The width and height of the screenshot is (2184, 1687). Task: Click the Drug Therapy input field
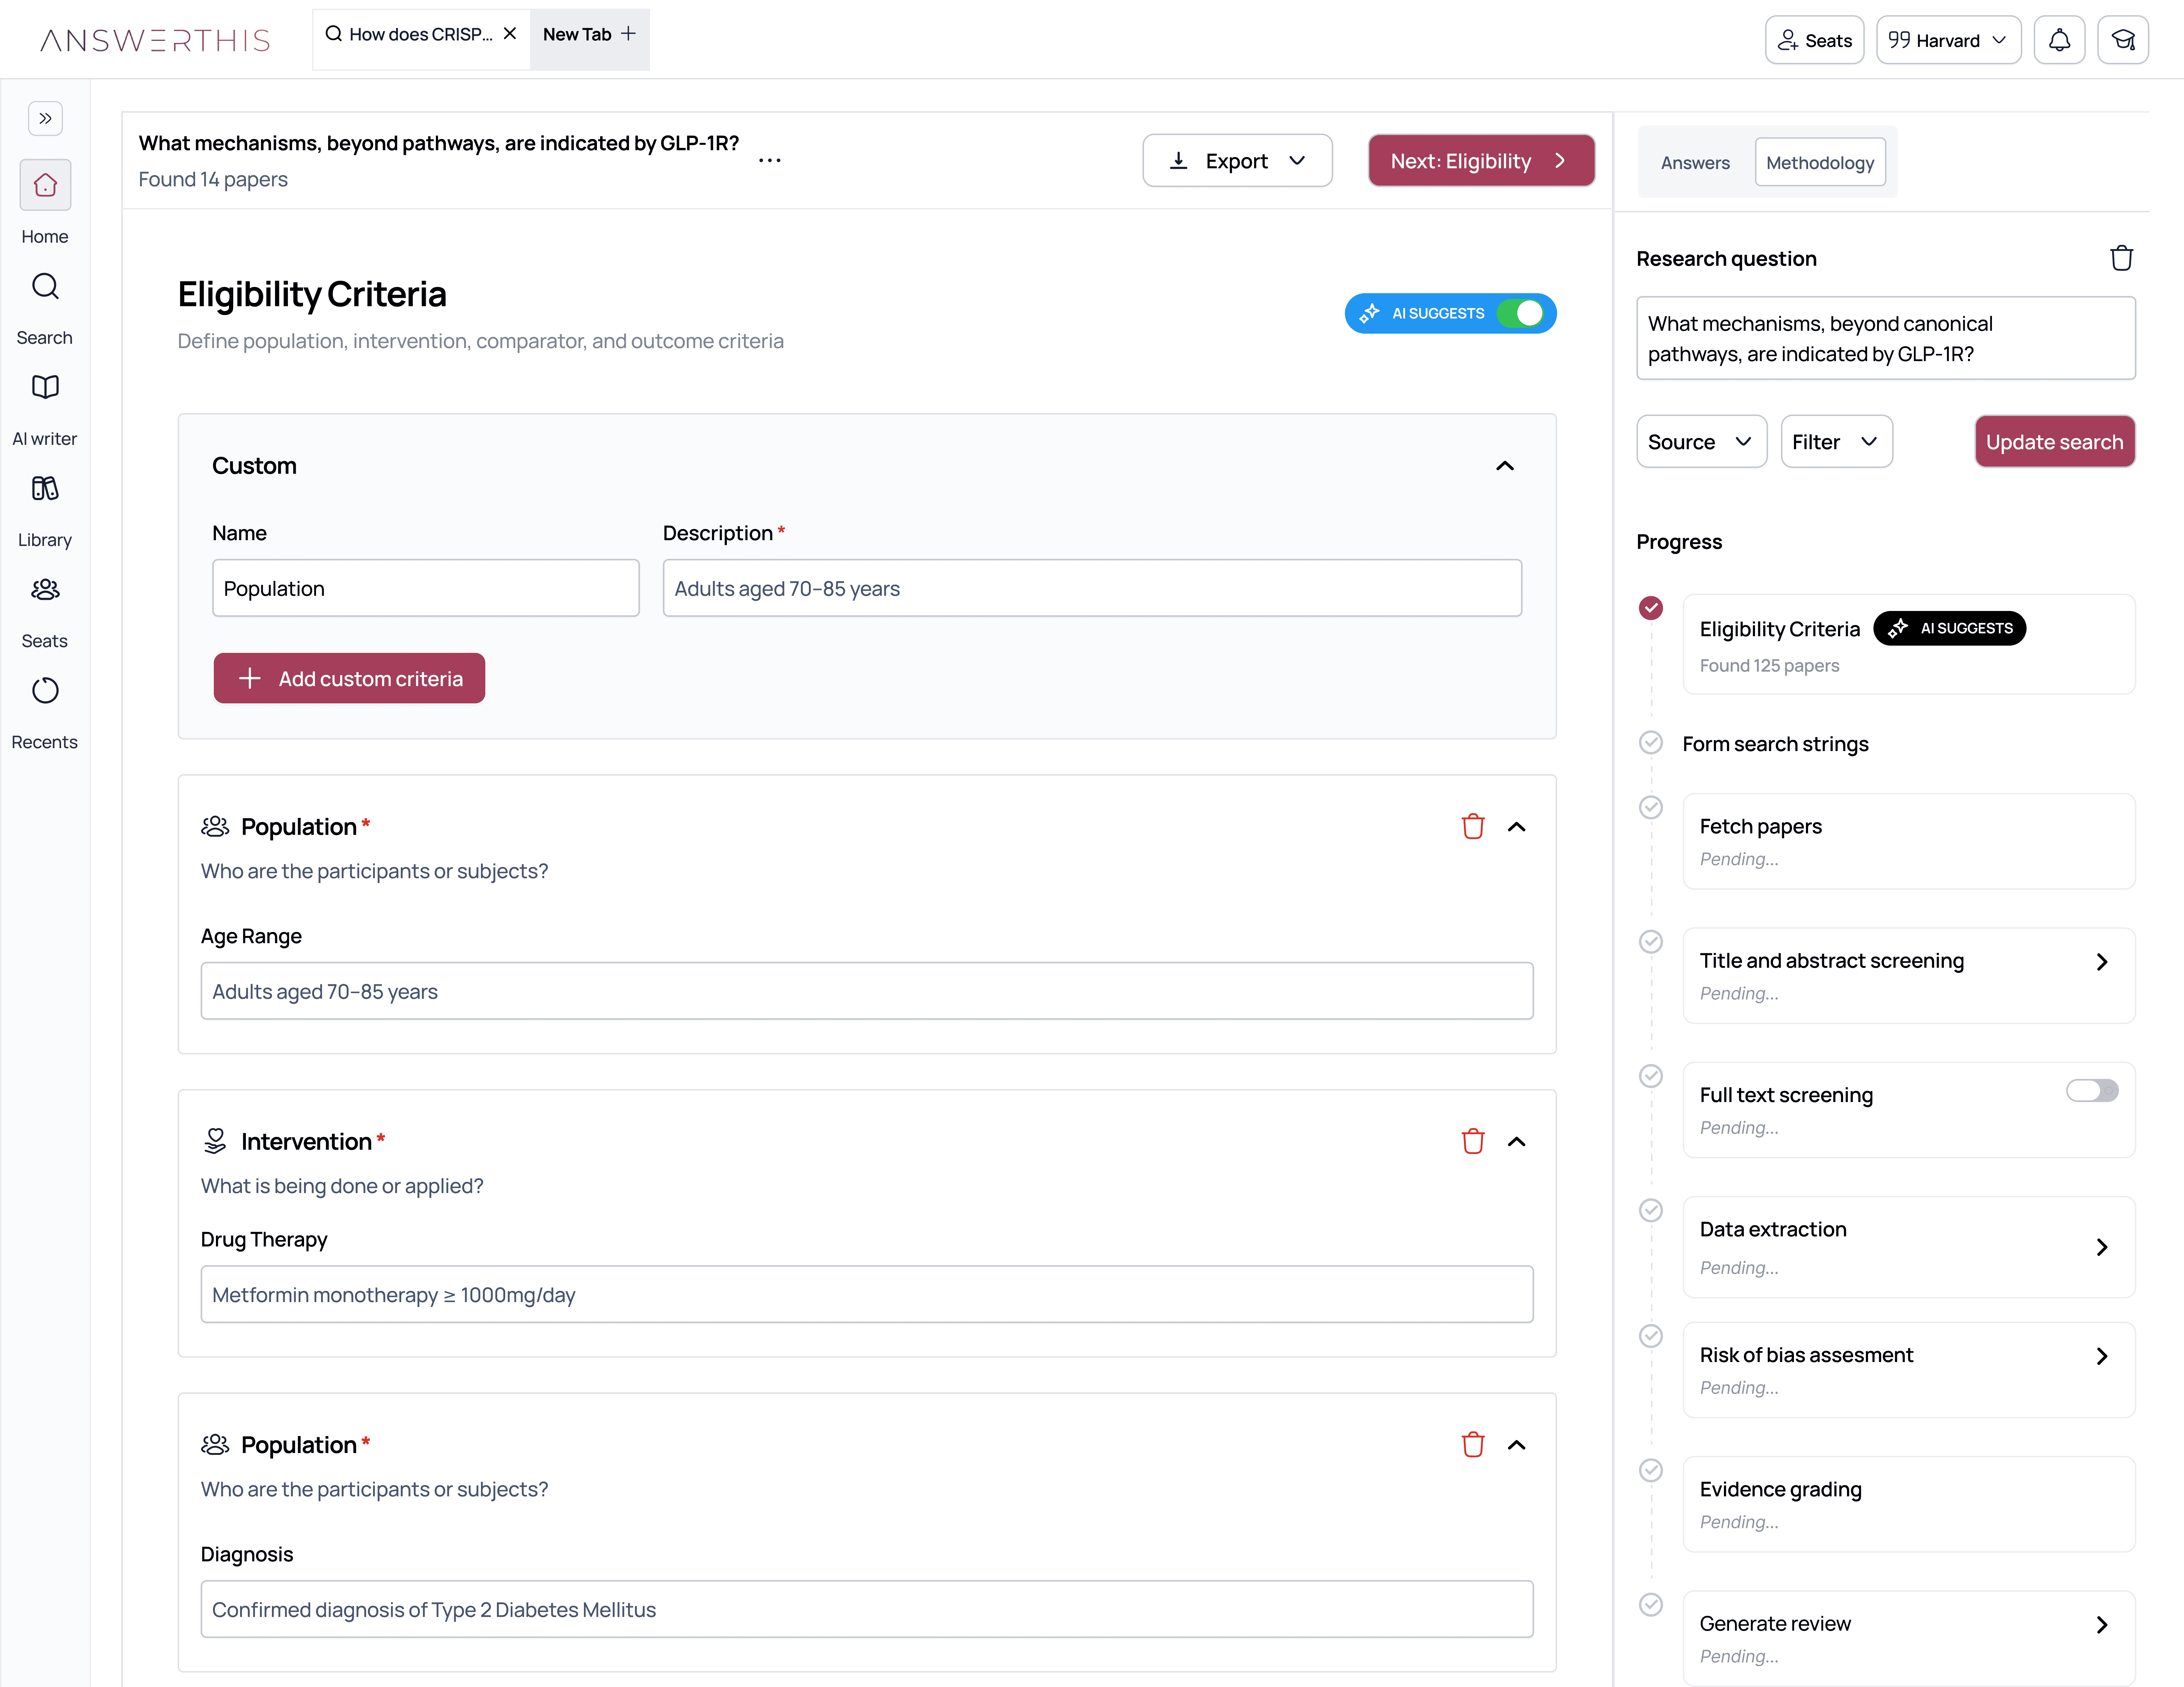point(866,1294)
